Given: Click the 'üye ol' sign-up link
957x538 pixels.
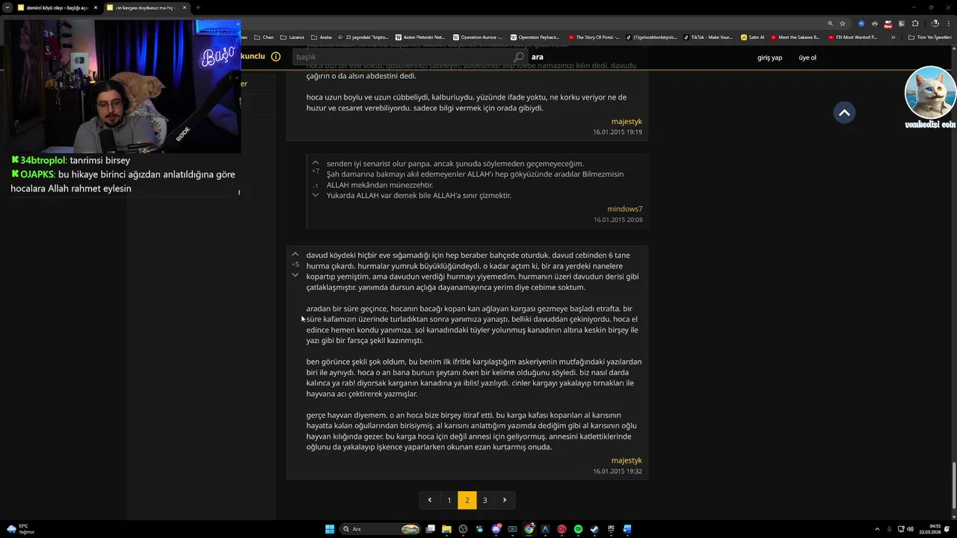Looking at the screenshot, I should coord(807,58).
